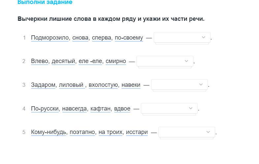Click the word «навеки»

[x=131, y=85]
